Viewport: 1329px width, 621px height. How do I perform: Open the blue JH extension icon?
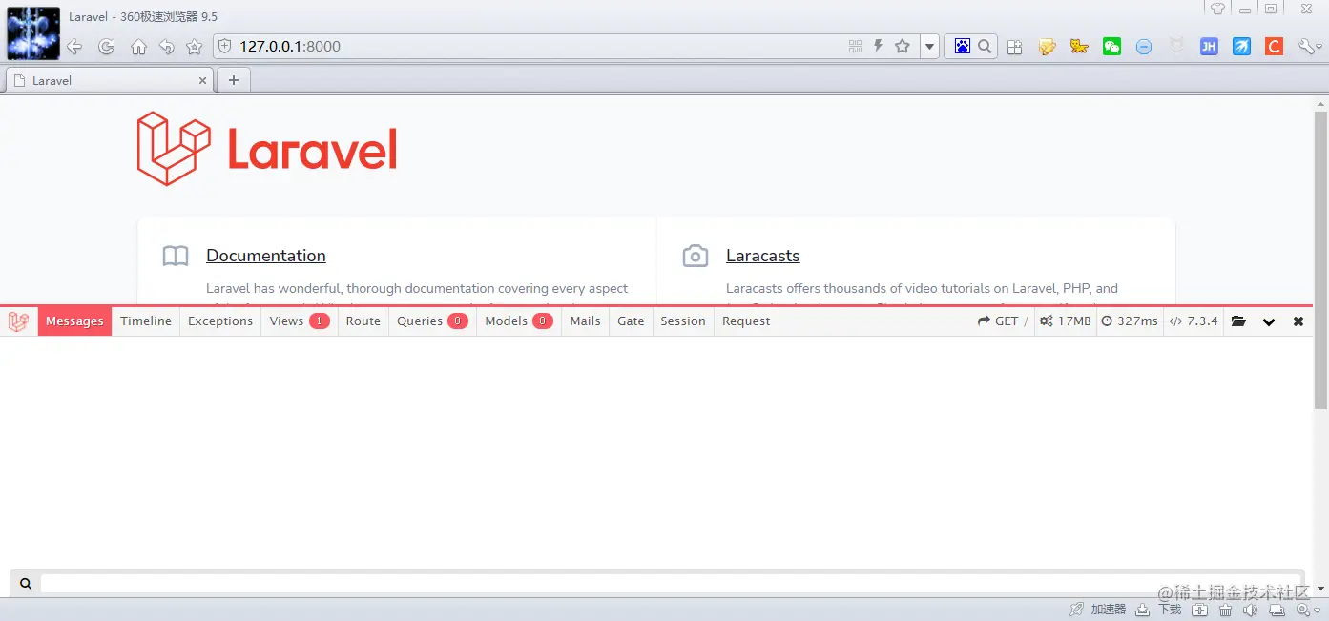1209,47
